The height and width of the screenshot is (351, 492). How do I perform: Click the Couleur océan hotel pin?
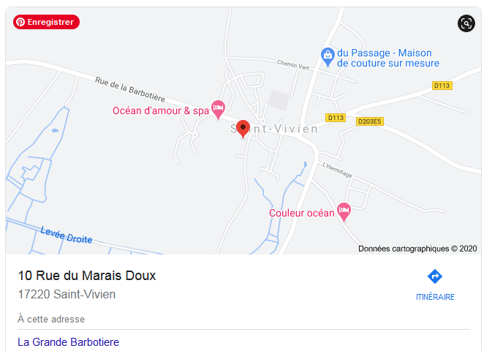click(x=344, y=212)
